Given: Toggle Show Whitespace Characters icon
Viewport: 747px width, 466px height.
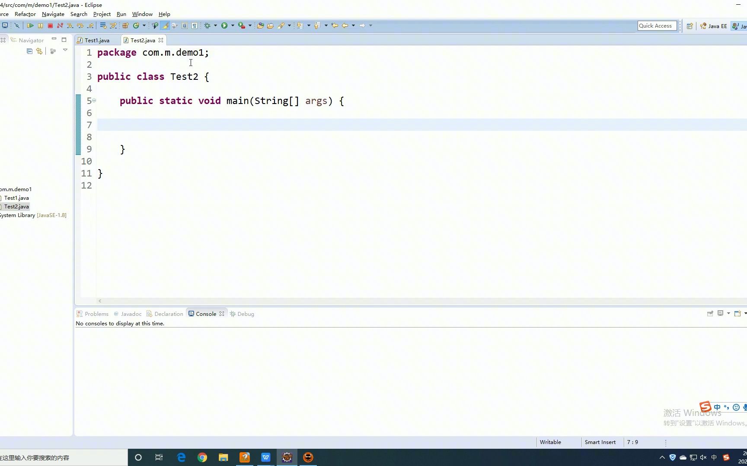Looking at the screenshot, I should 195,26.
